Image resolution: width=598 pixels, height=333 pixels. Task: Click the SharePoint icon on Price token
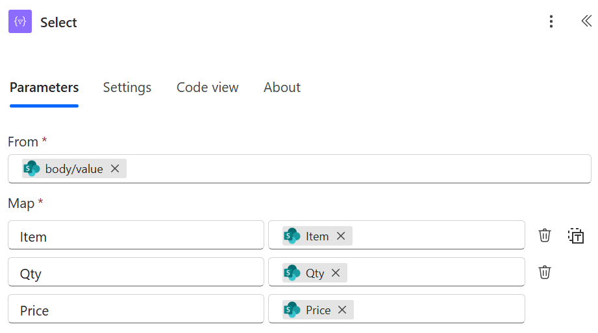pos(292,310)
